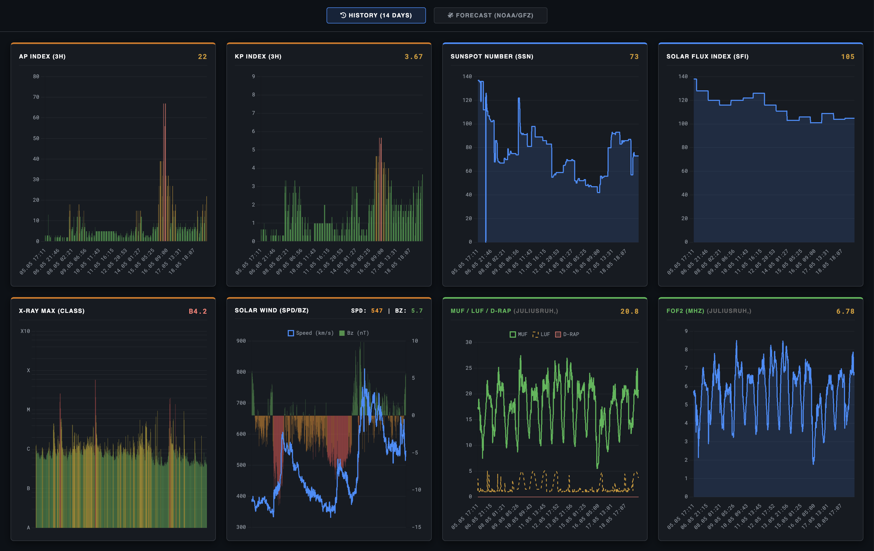Image resolution: width=874 pixels, height=551 pixels.
Task: Select the solar wind speed value 547
Action: pyautogui.click(x=377, y=311)
